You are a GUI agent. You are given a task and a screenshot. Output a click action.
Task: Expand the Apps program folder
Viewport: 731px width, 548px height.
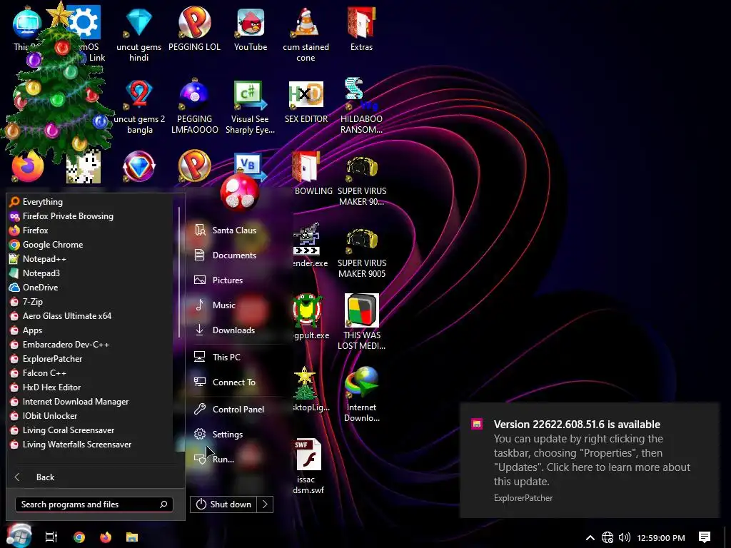point(91,330)
